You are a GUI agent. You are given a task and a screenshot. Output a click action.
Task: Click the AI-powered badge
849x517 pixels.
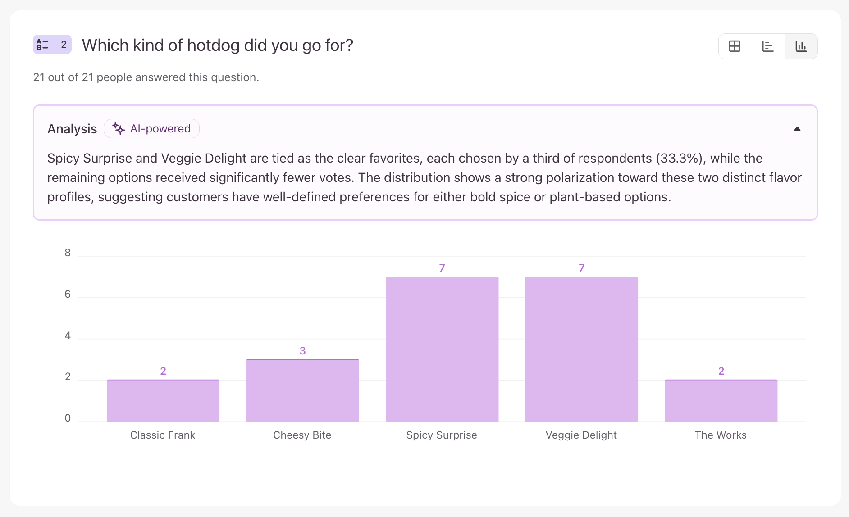(152, 129)
